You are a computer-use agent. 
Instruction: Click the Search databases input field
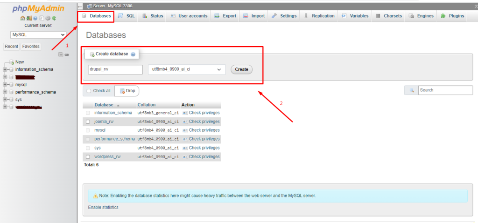tap(445, 90)
